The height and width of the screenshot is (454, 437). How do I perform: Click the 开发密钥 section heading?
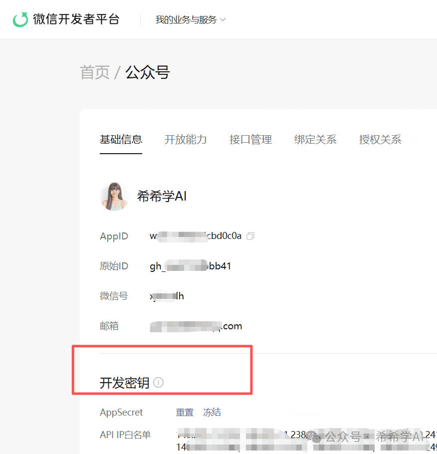point(125,383)
